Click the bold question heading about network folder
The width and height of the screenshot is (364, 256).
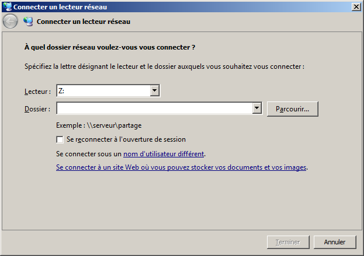pos(109,47)
